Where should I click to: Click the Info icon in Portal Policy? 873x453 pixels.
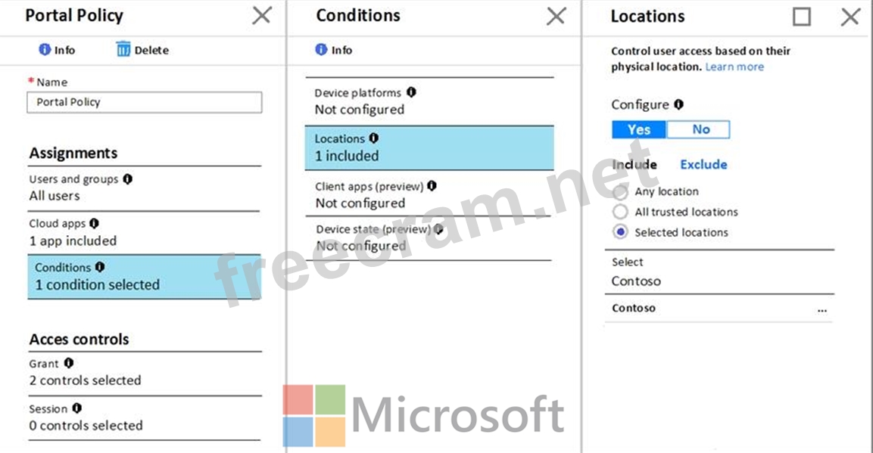pyautogui.click(x=45, y=50)
